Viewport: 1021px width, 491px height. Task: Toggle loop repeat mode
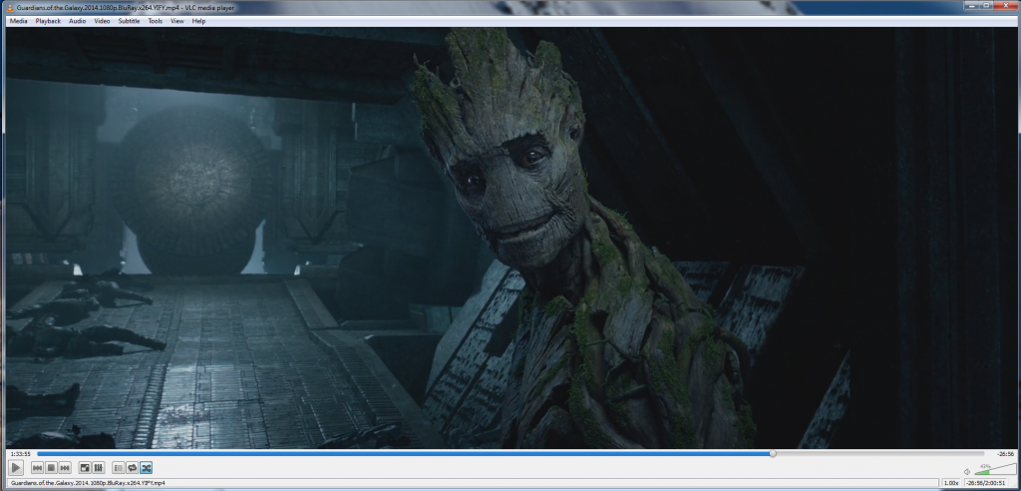(133, 467)
